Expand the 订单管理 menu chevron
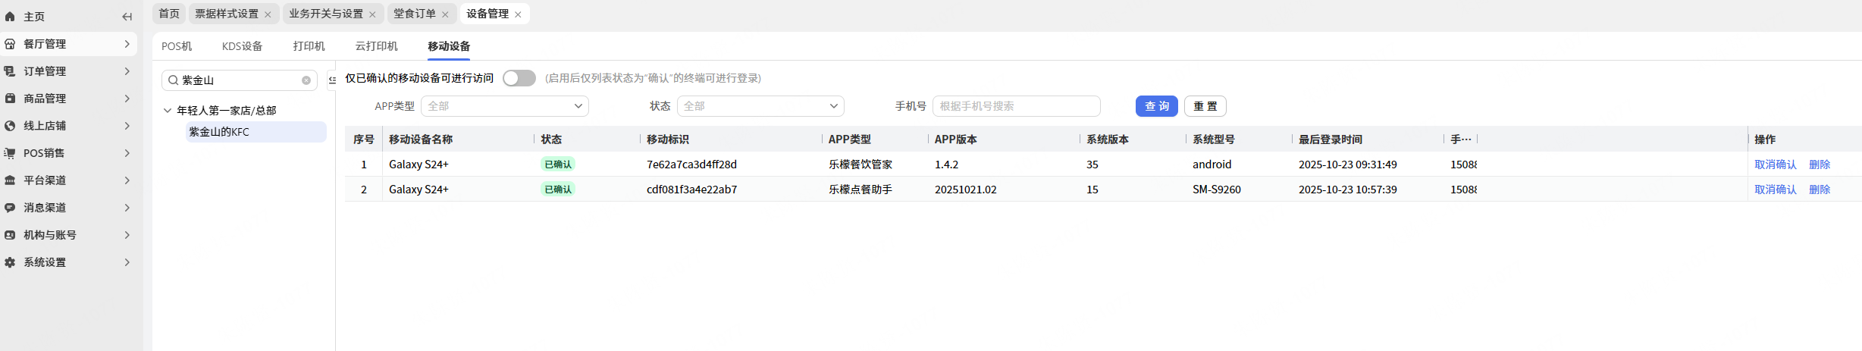 [x=127, y=71]
